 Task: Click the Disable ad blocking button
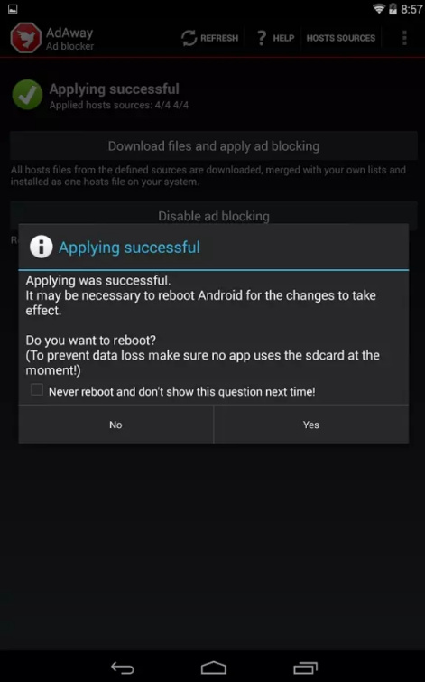click(213, 216)
